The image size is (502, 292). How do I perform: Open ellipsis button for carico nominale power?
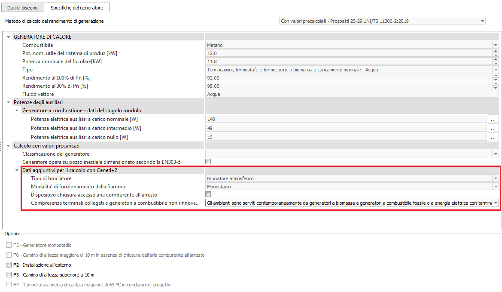(493, 119)
